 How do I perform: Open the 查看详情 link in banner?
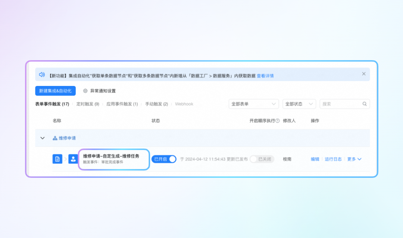tap(265, 76)
